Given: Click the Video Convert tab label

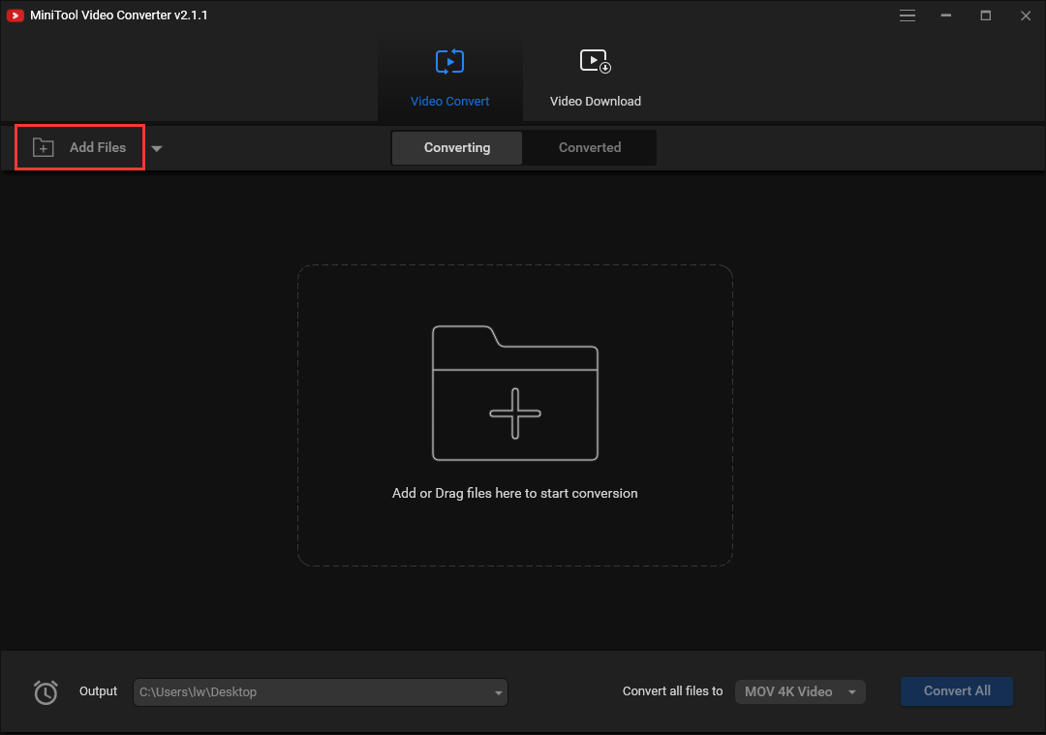Looking at the screenshot, I should tap(449, 101).
